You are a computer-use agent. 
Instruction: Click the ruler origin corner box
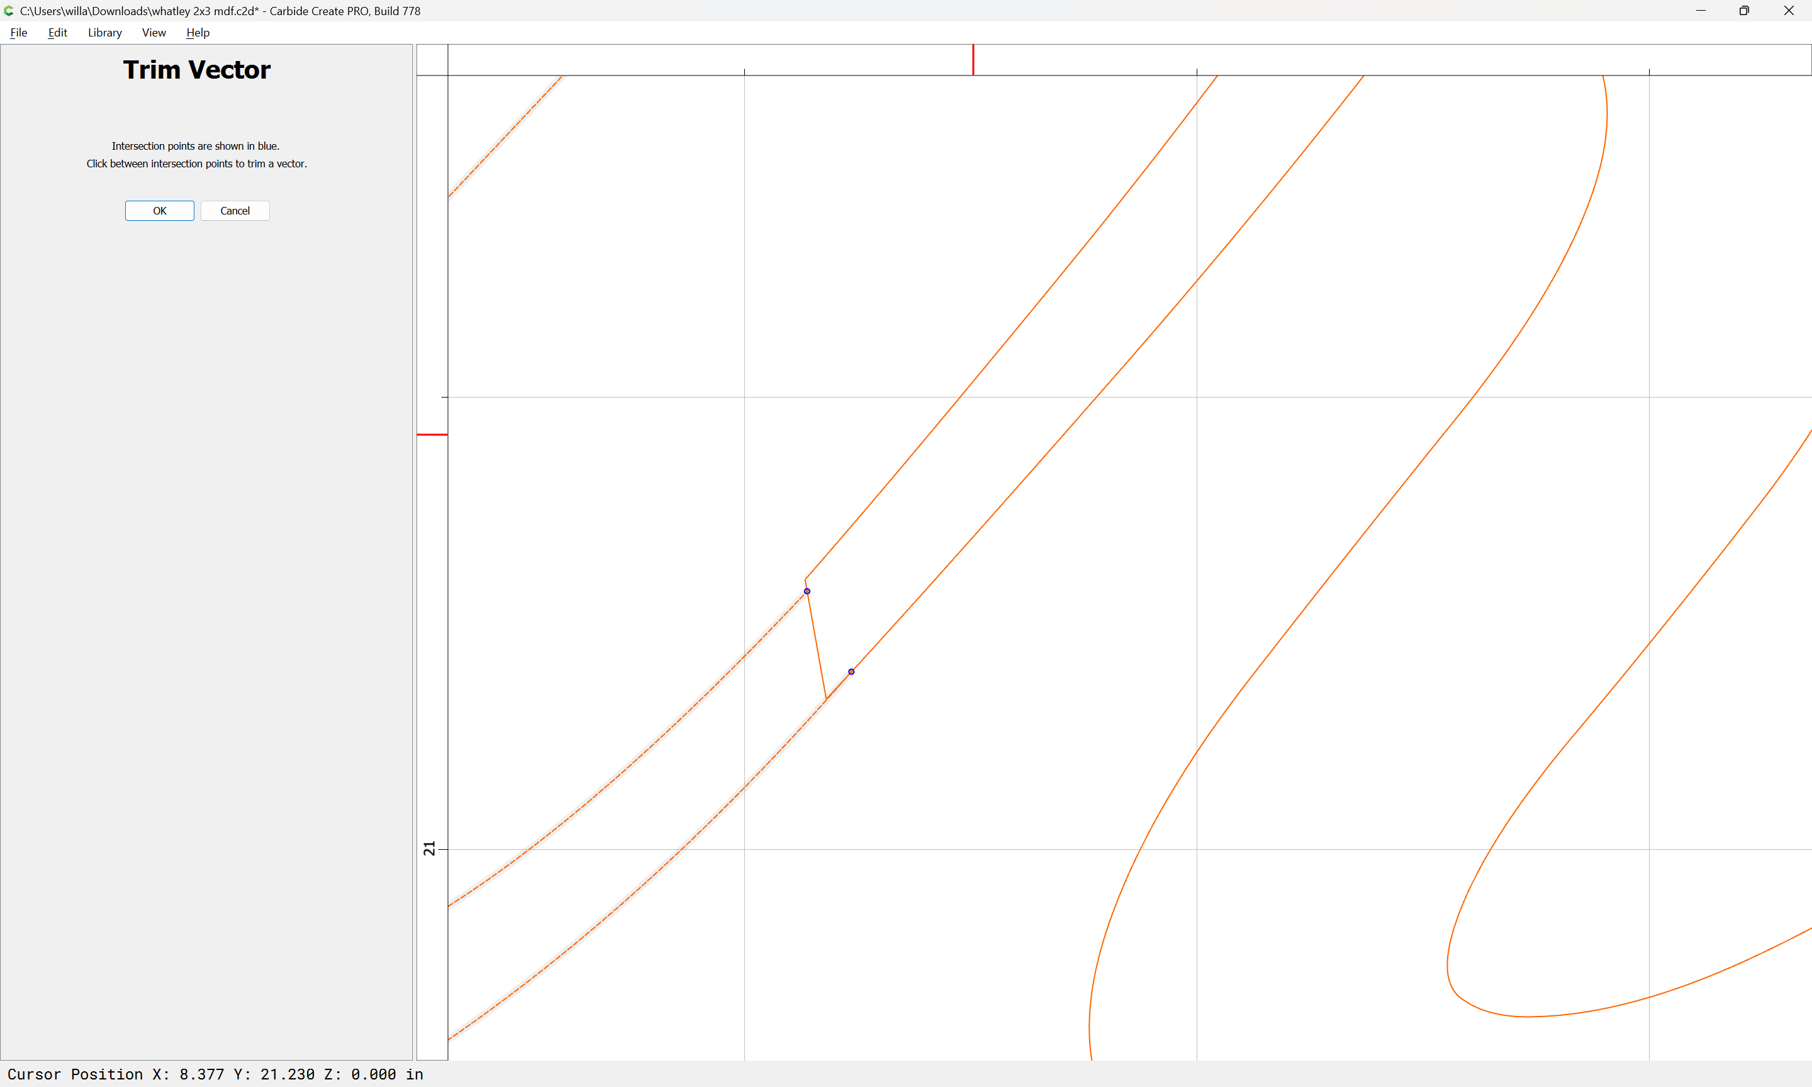(x=432, y=59)
